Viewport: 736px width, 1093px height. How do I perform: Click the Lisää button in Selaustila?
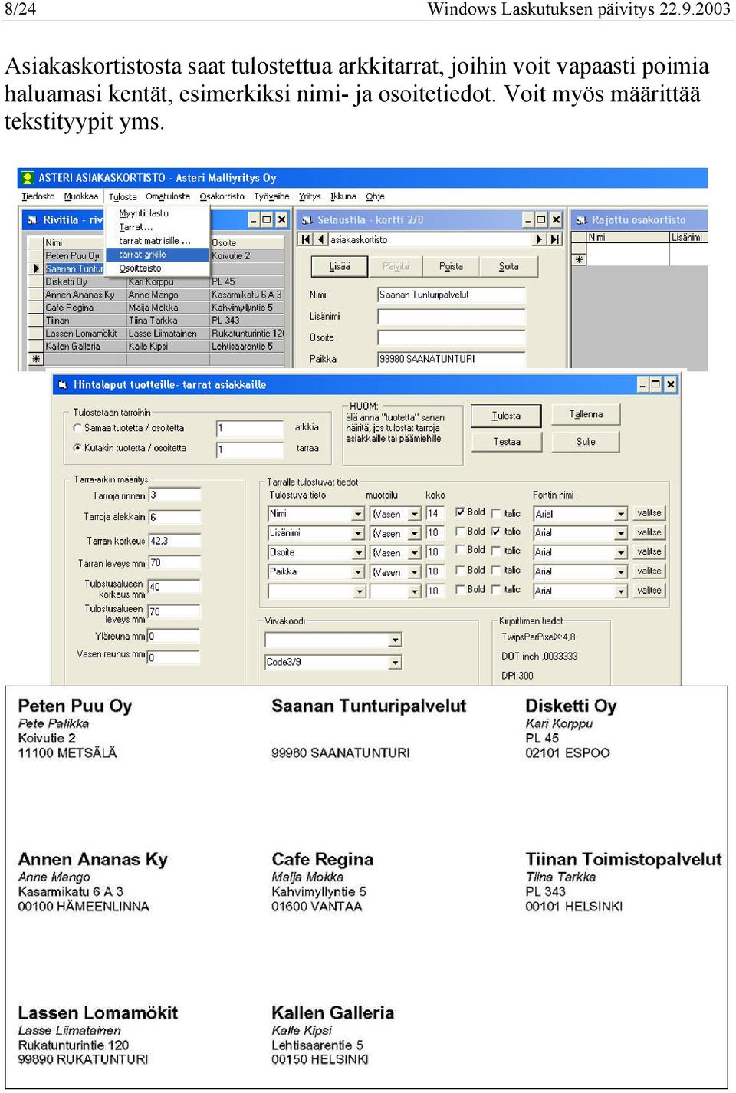coord(340,266)
